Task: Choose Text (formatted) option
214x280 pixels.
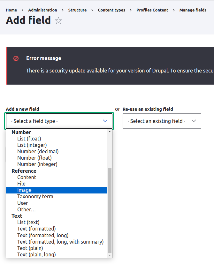Action: point(57,229)
